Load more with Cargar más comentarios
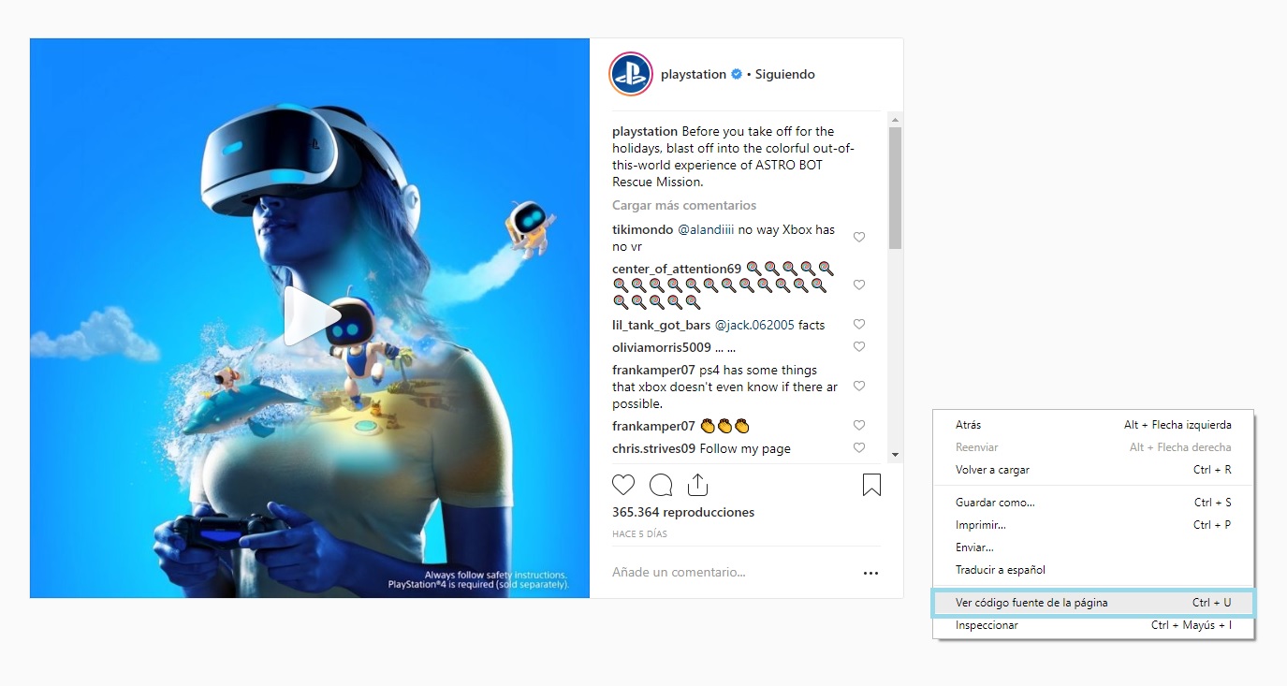The height and width of the screenshot is (686, 1287). (684, 206)
